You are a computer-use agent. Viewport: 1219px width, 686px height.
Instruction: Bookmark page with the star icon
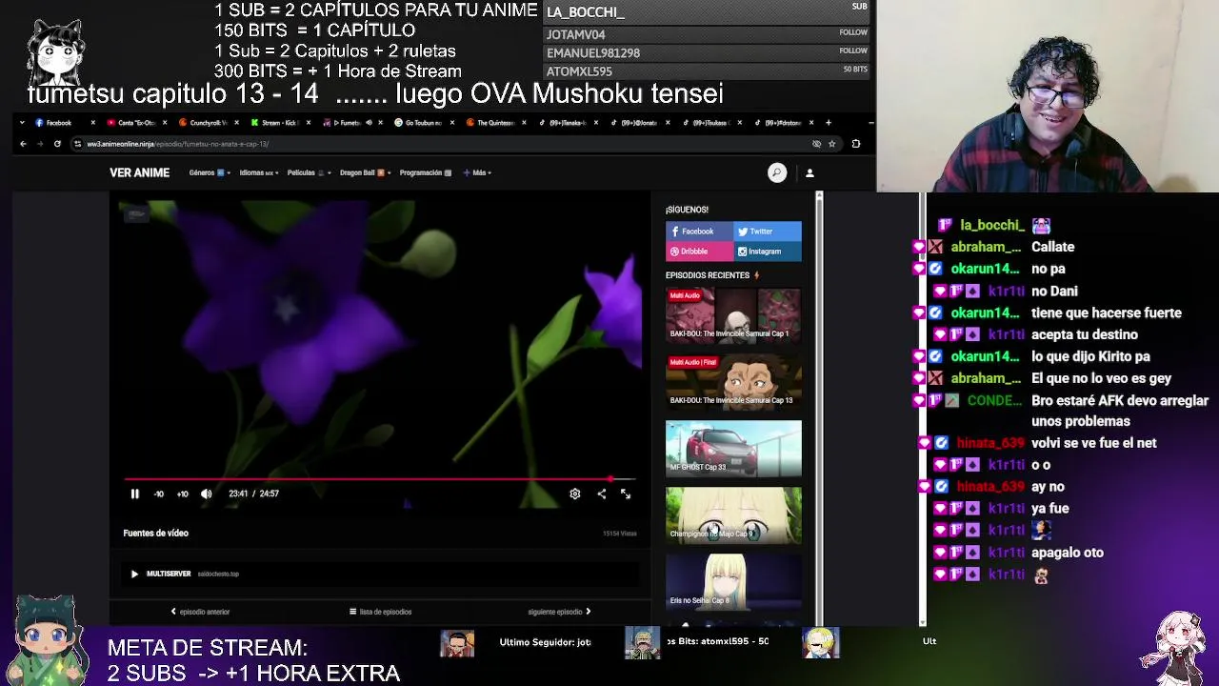[x=831, y=144]
